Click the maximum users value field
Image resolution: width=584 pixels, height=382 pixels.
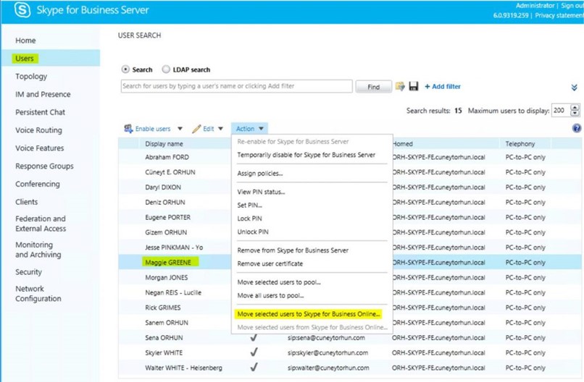(561, 111)
